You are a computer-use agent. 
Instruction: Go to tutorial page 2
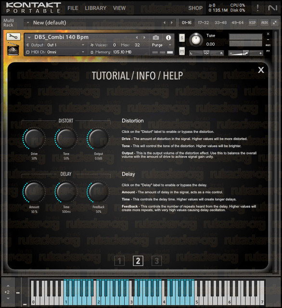pos(138,261)
